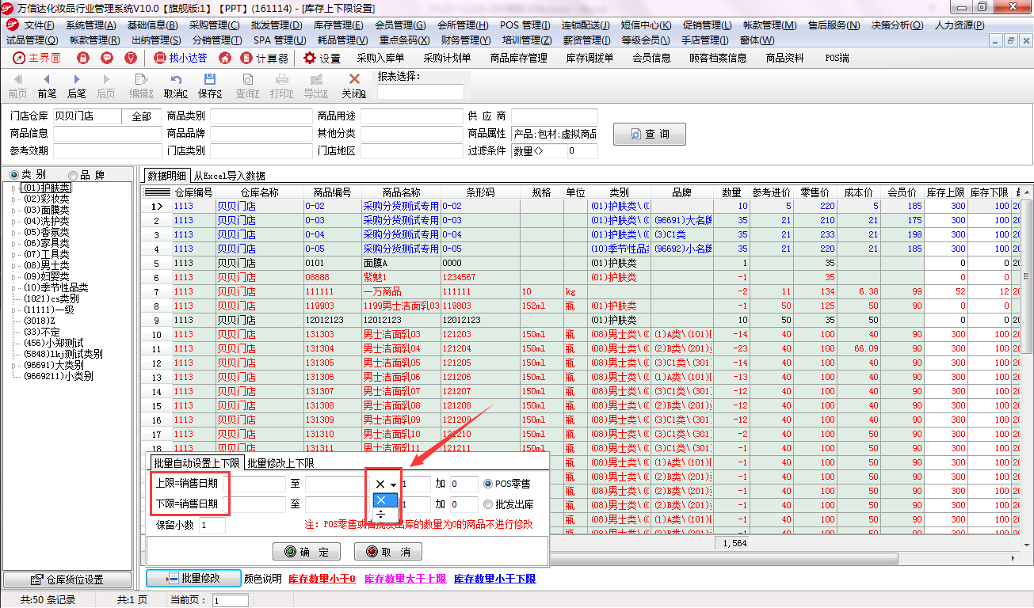Close the form with 关闭 X icon
1034x608 pixels.
click(x=354, y=85)
